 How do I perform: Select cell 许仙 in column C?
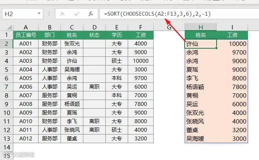[x=72, y=61]
